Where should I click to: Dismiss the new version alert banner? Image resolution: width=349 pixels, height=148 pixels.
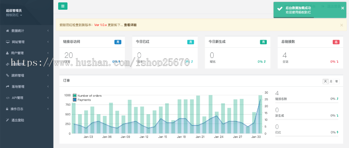point(342,25)
